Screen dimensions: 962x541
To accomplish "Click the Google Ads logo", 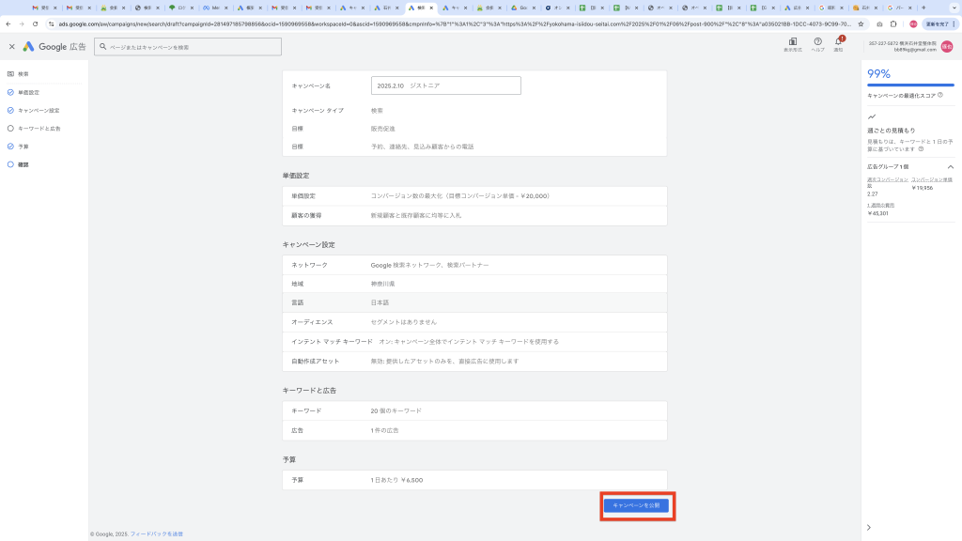I will click(x=55, y=46).
